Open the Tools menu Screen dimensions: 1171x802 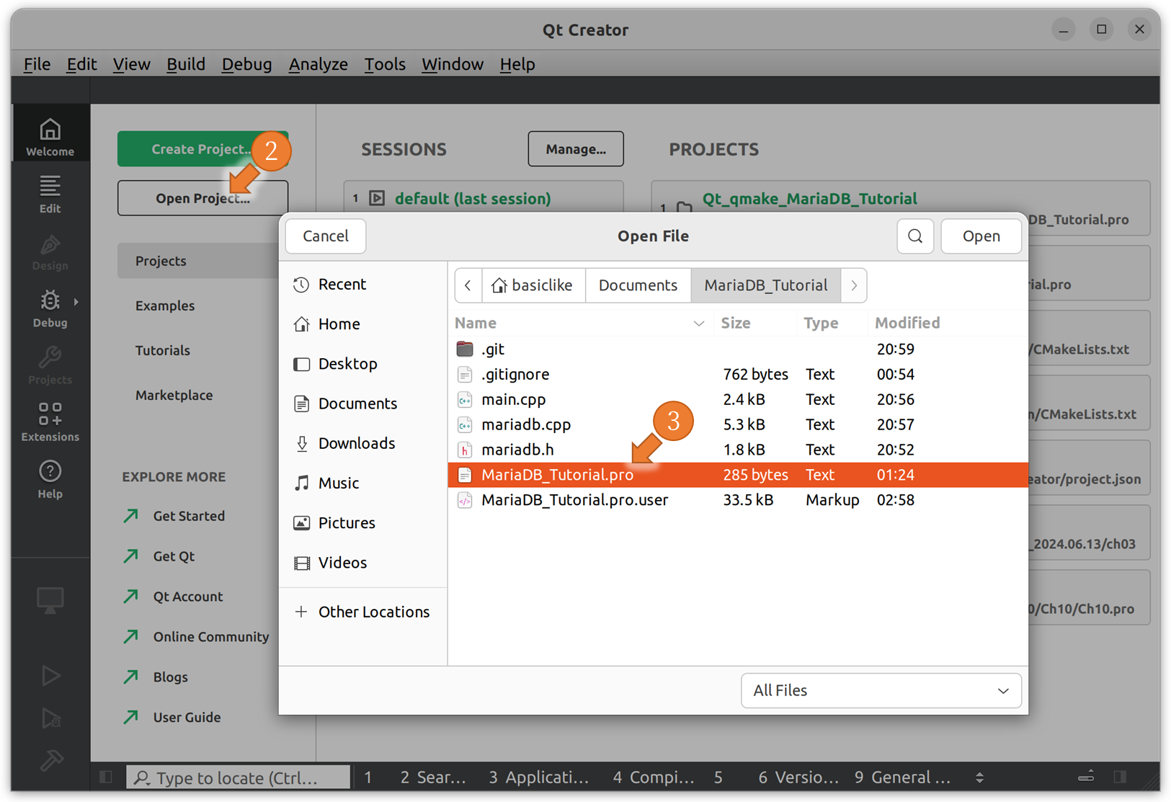[385, 64]
